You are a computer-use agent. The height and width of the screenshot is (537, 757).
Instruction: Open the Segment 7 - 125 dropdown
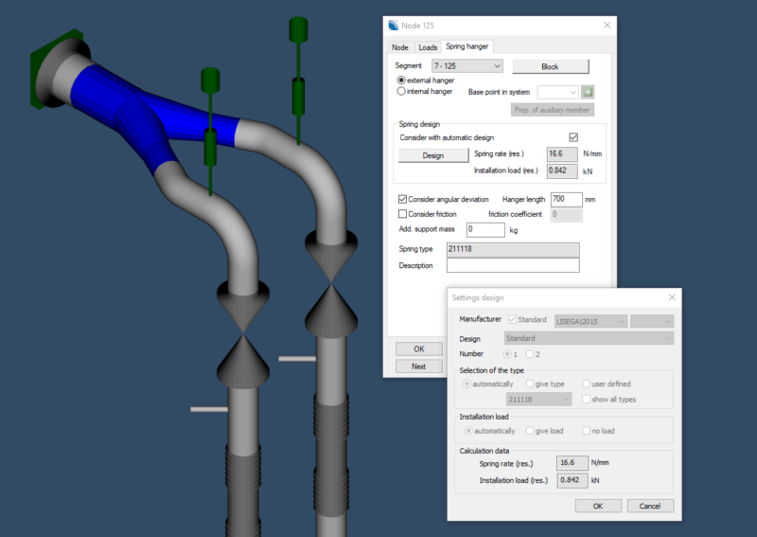pos(467,66)
